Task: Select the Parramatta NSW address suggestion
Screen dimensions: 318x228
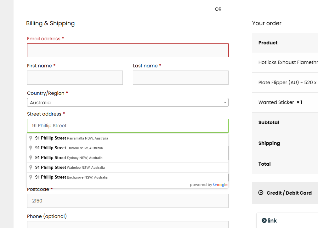Action: pos(128,138)
